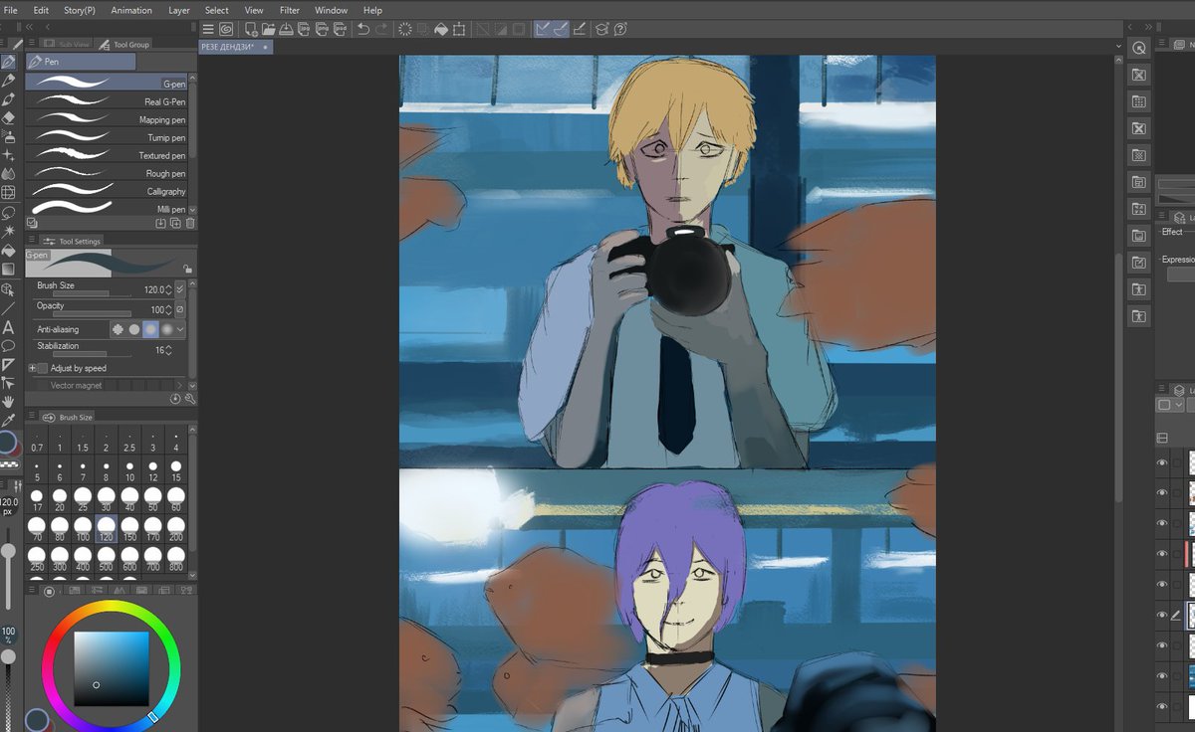
Task: Enable Adjust by speed checkbox
Action: [x=43, y=368]
